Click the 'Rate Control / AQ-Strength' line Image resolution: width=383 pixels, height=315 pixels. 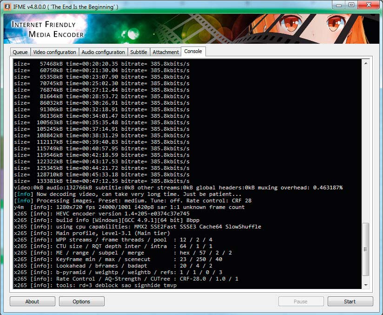(126, 279)
